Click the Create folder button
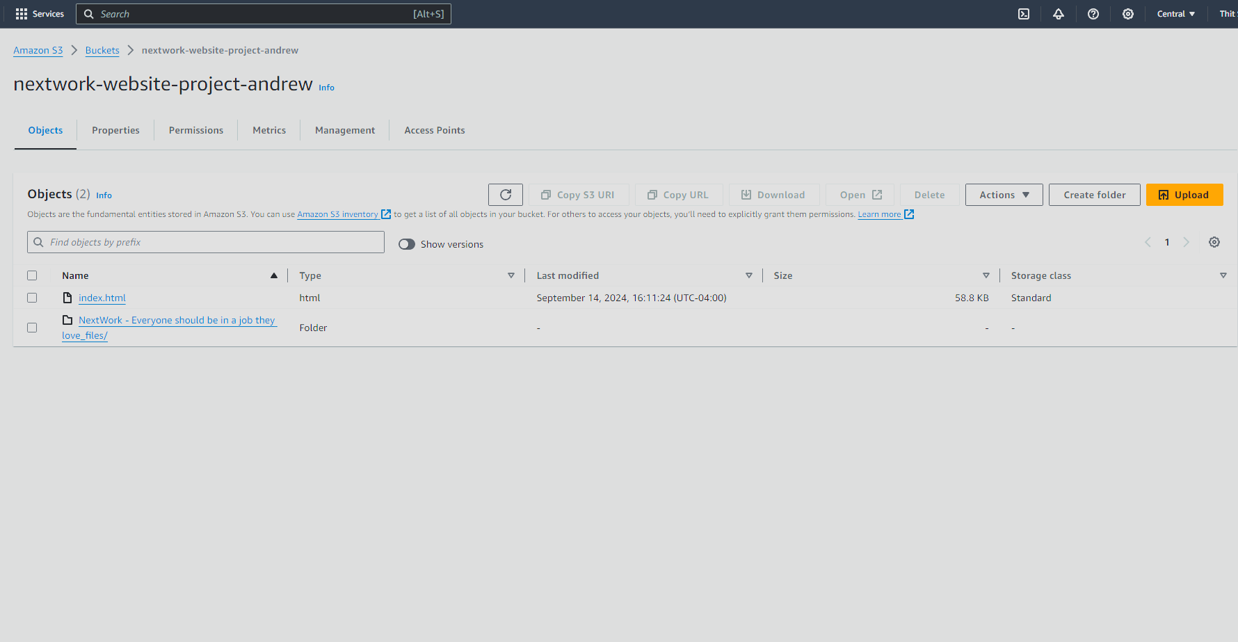Image resolution: width=1238 pixels, height=642 pixels. click(x=1095, y=195)
